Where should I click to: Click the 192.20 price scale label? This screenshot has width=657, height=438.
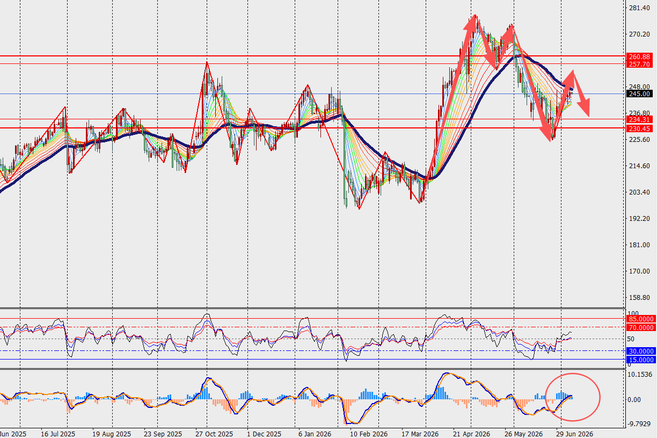click(x=639, y=219)
